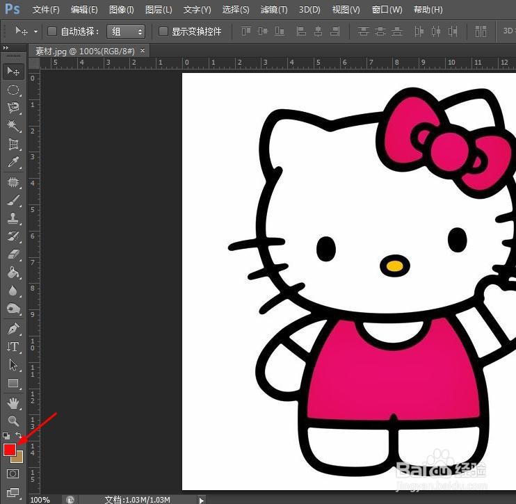Open the 编辑(E) menu
Screen dimensions: 516x504
84,10
